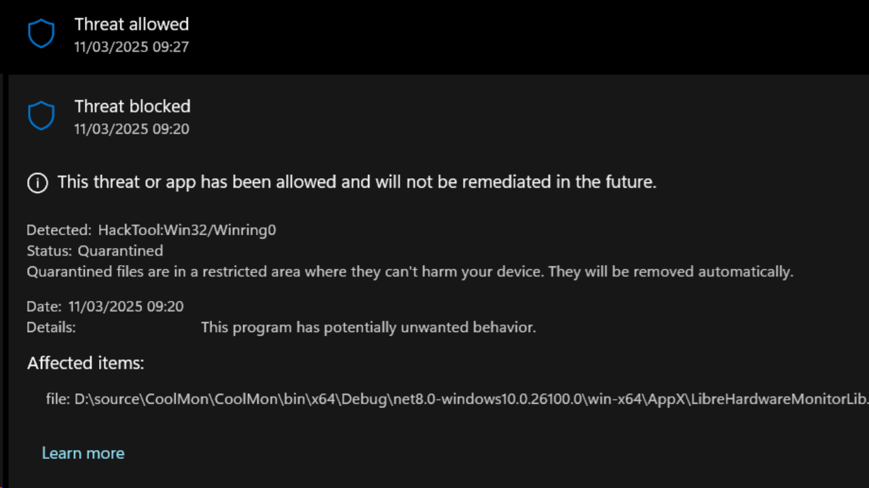Click the left accent bar of expanded entry
The width and height of the screenshot is (869, 488).
click(x=3, y=281)
